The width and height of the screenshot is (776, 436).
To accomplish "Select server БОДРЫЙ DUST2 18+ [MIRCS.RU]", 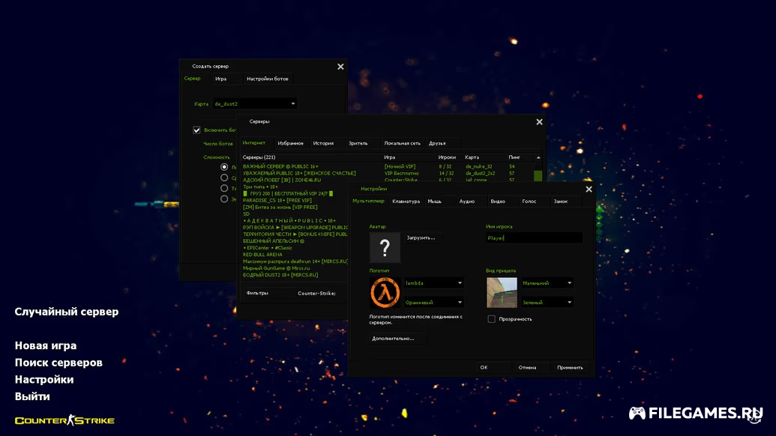I will point(280,275).
